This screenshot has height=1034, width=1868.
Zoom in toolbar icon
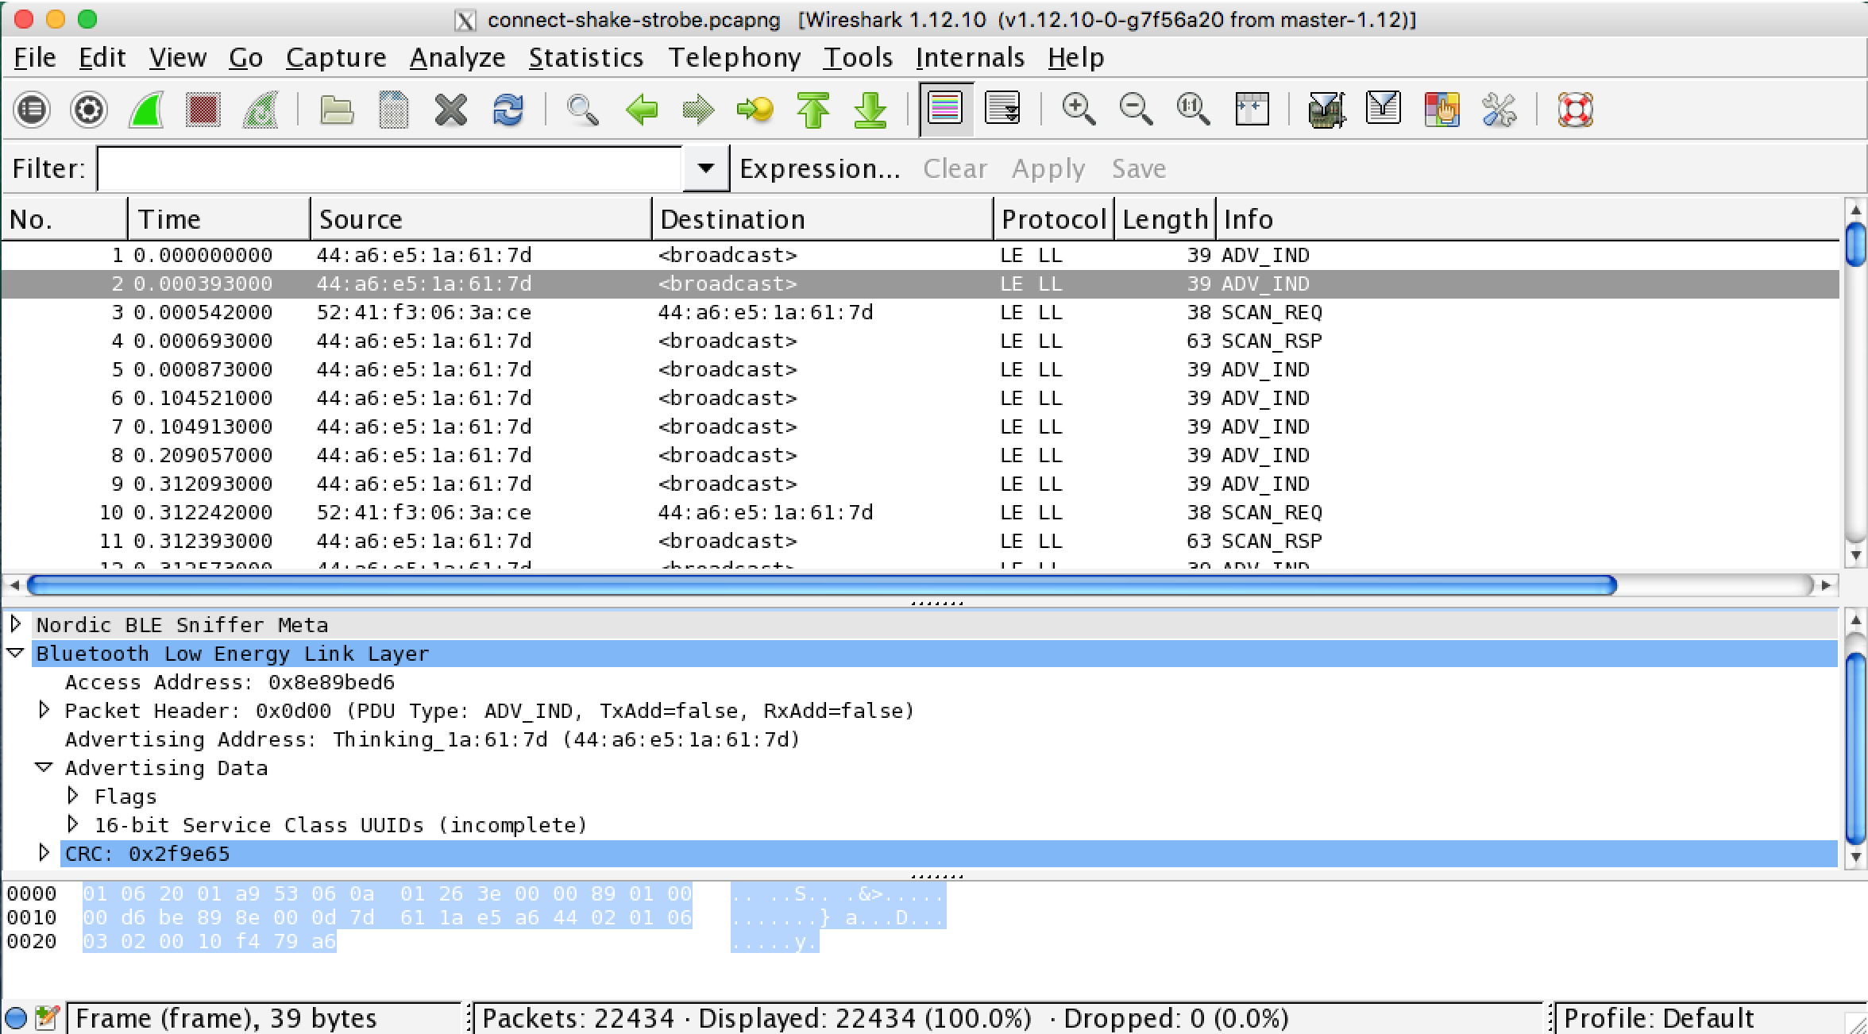click(1079, 110)
